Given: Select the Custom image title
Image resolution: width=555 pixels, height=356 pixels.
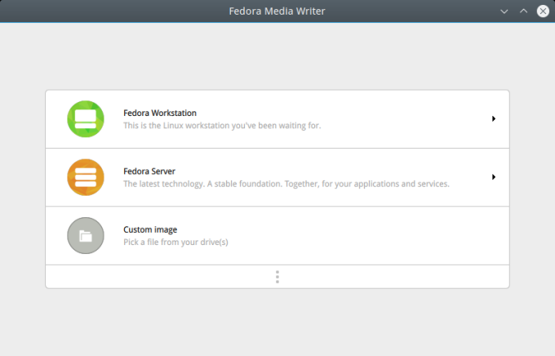Looking at the screenshot, I should pos(150,229).
